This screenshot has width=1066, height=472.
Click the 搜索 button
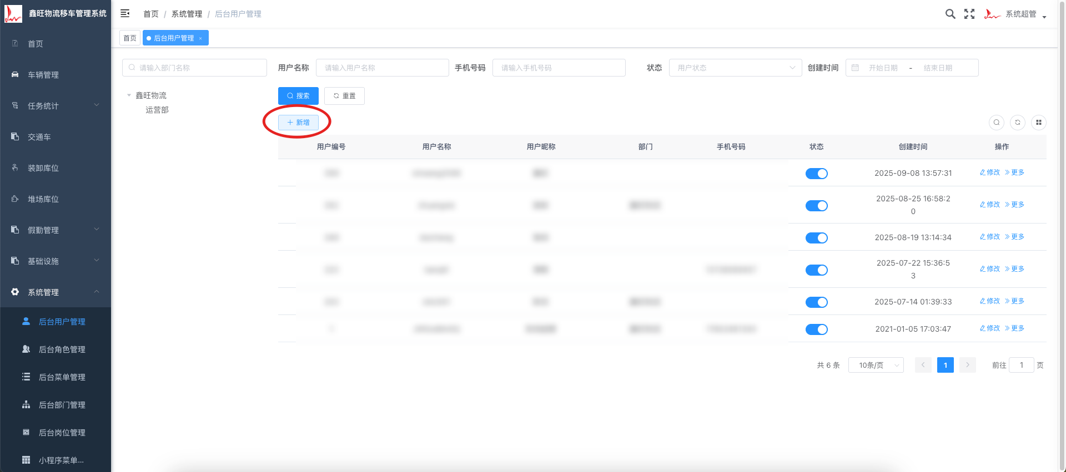click(298, 96)
